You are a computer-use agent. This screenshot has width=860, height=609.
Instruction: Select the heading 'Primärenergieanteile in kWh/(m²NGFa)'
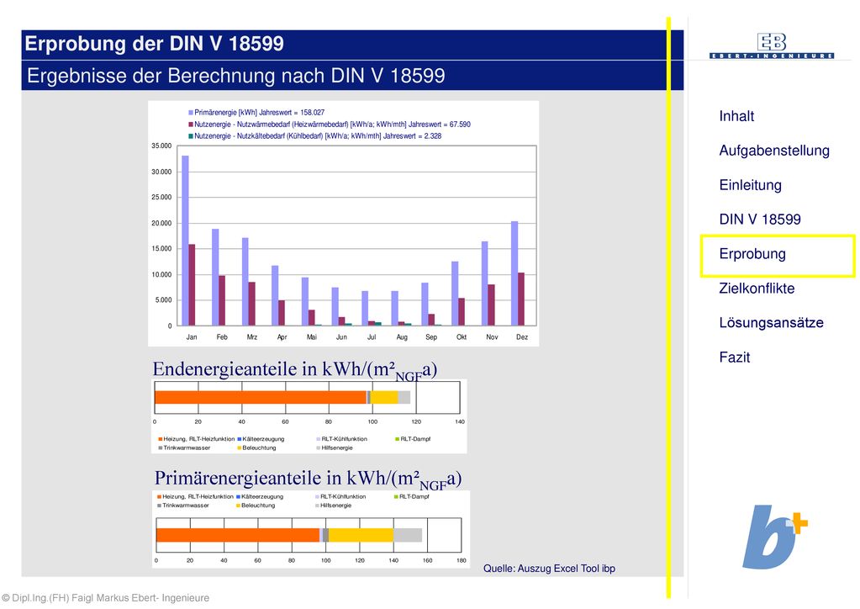[x=308, y=479]
